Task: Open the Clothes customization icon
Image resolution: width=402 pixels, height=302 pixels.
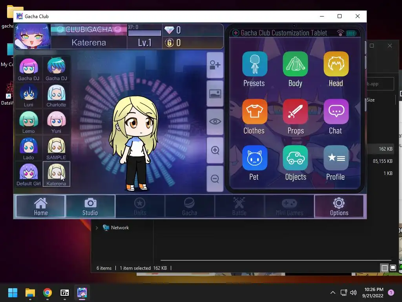Action: coord(254,111)
